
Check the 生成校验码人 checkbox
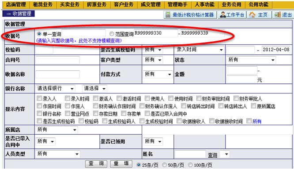[x=105, y=121]
